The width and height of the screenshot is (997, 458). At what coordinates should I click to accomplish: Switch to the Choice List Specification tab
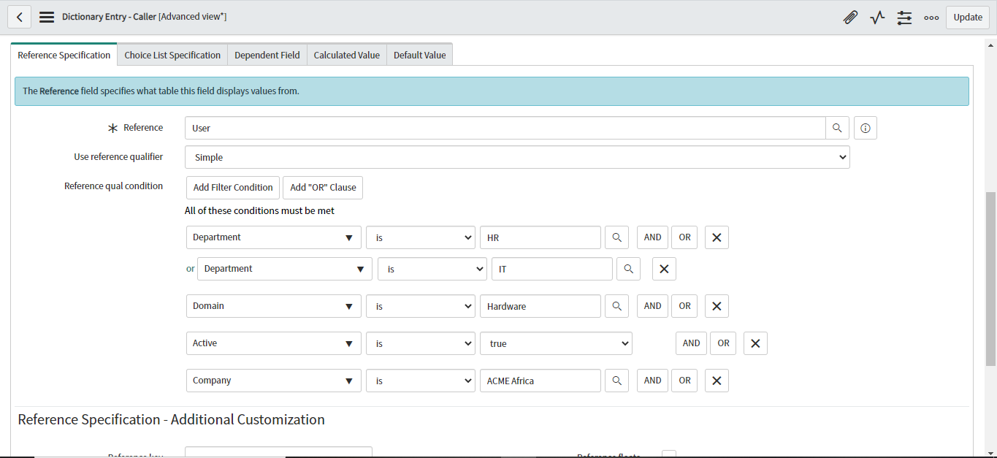click(172, 54)
